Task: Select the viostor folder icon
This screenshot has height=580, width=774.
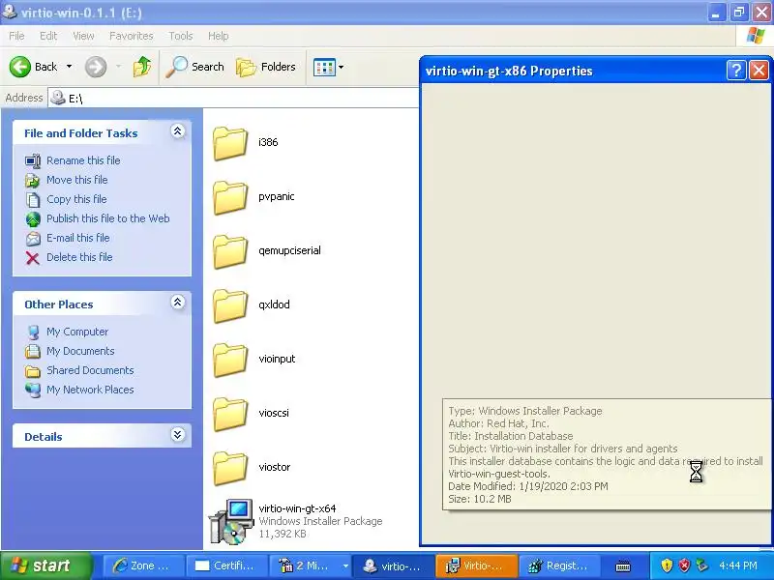Action: (230, 469)
